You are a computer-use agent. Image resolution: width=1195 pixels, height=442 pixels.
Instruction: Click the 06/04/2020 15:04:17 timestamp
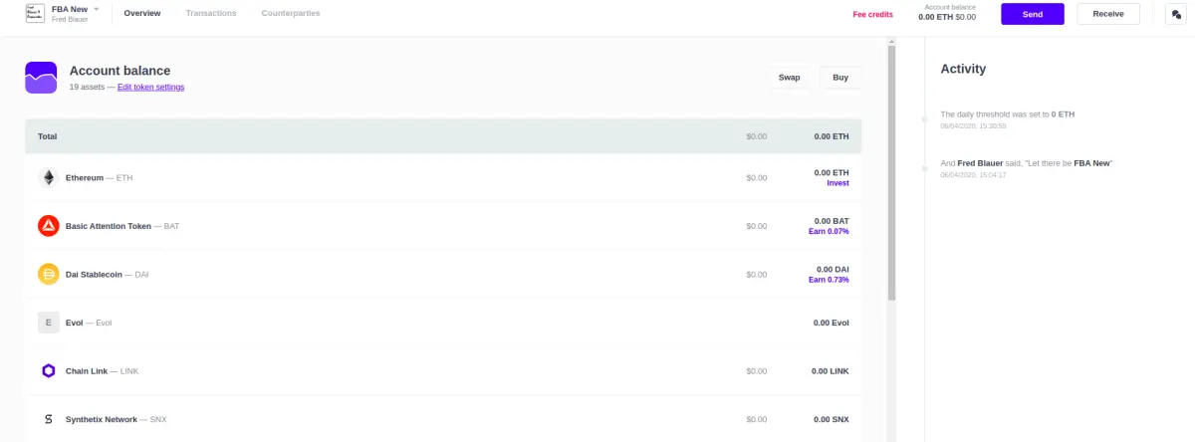[x=973, y=175]
